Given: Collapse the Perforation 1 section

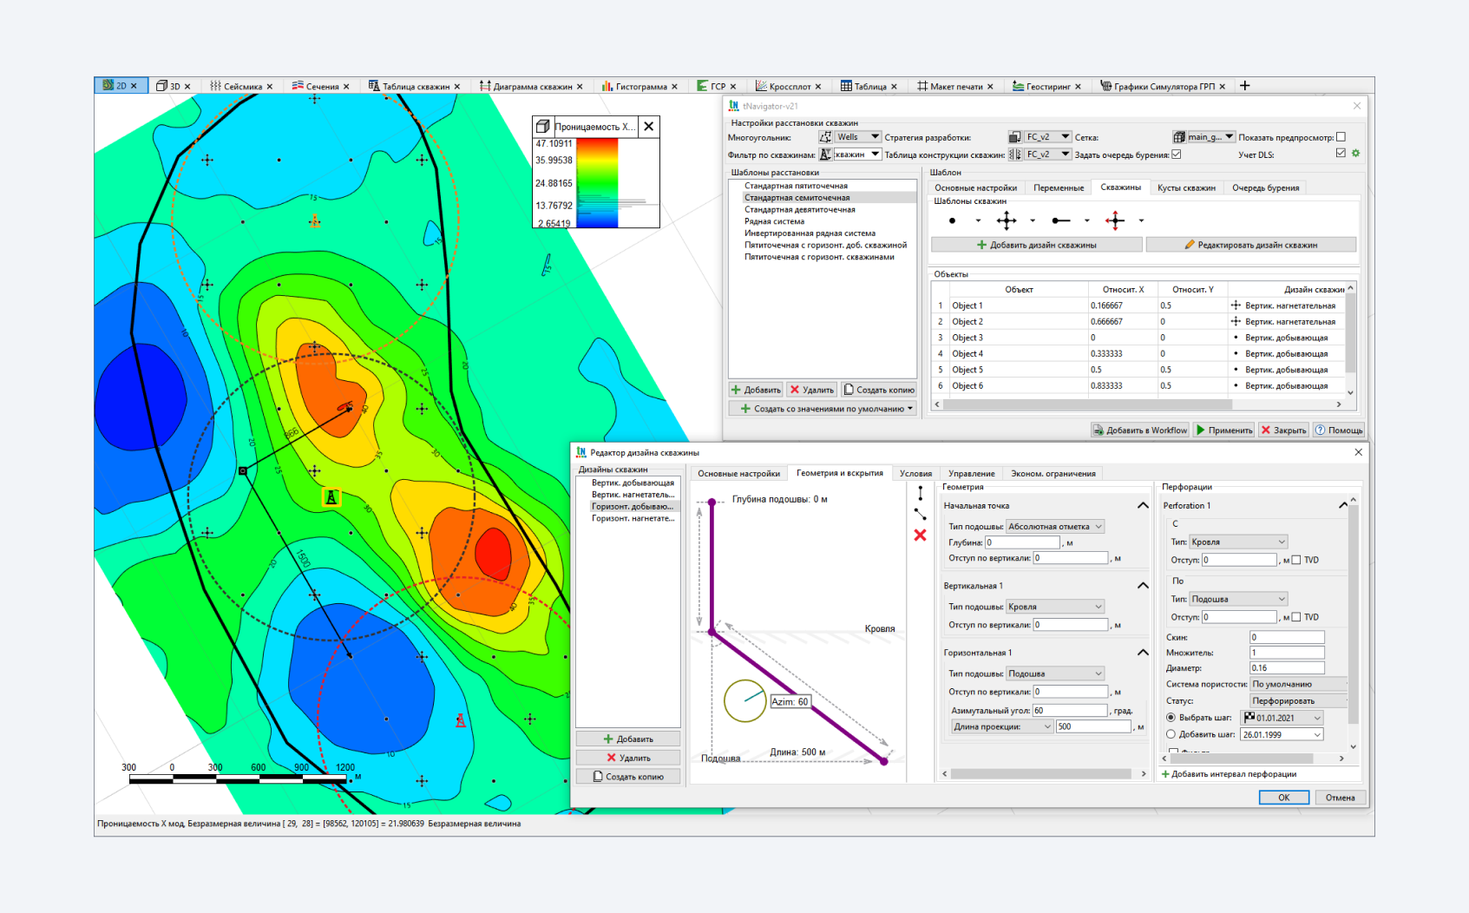Looking at the screenshot, I should click(1342, 505).
